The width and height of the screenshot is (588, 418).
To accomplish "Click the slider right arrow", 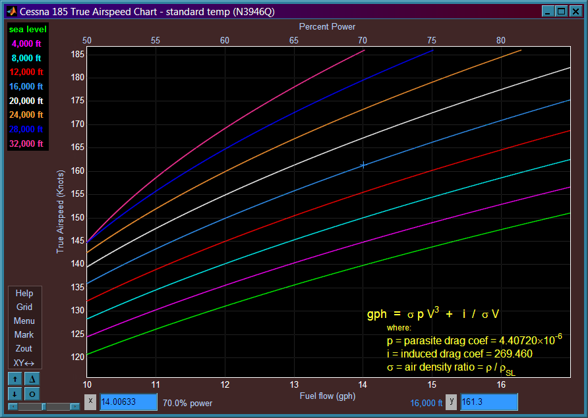I will (x=75, y=406).
